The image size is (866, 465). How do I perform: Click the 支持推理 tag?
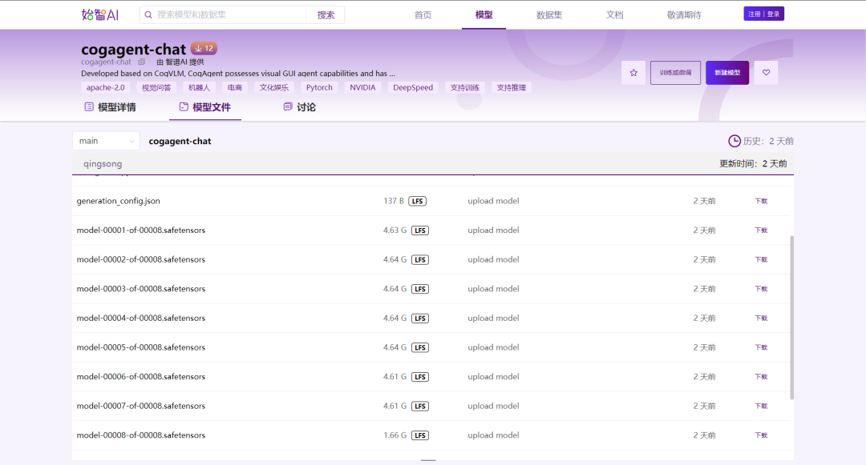tap(511, 87)
